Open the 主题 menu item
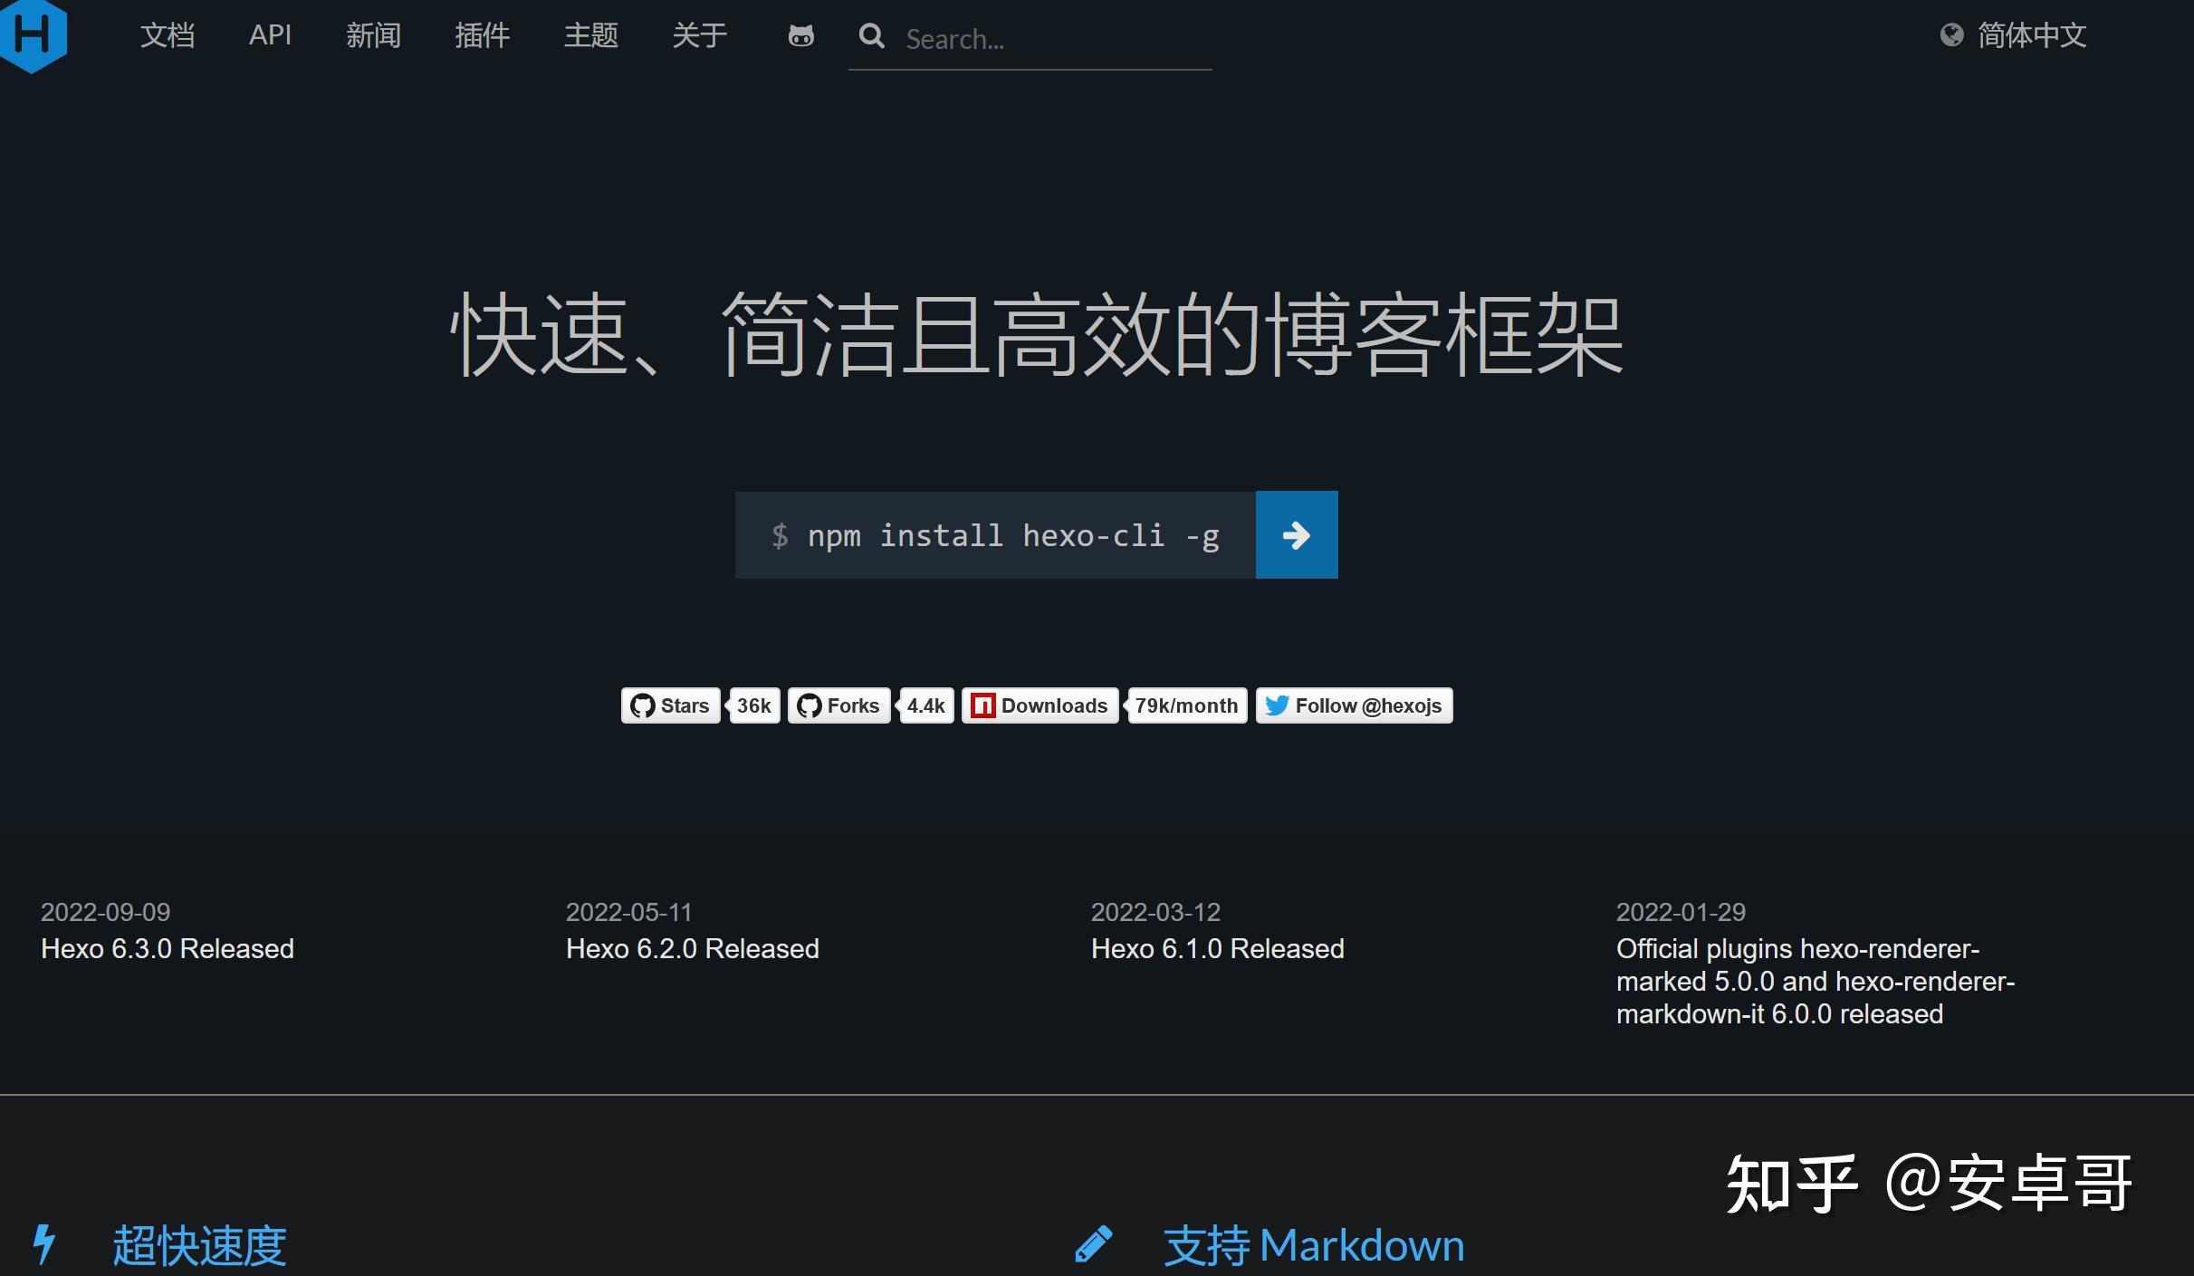 [590, 36]
